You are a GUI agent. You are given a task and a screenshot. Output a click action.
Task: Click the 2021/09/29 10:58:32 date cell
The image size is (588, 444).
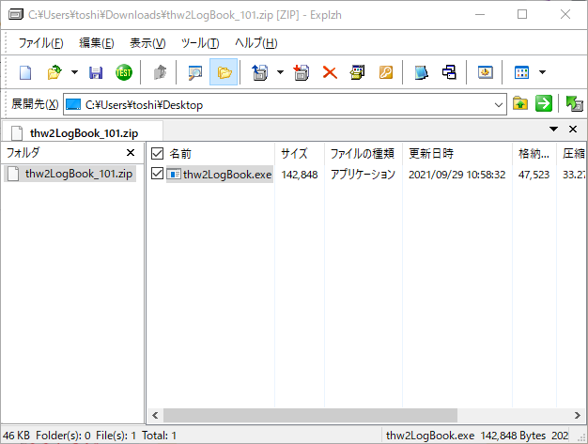pos(456,175)
